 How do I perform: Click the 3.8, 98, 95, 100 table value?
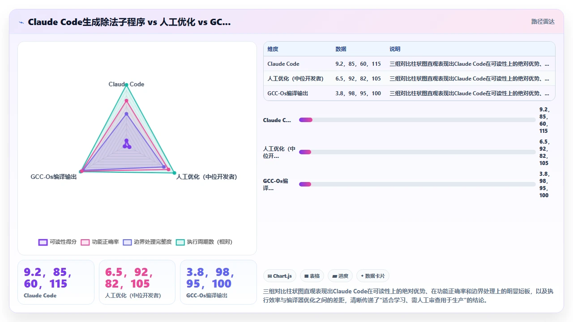(x=358, y=93)
